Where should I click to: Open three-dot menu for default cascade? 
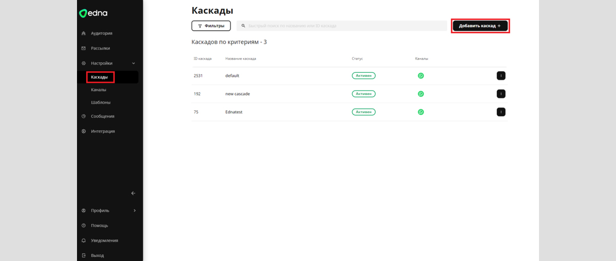501,76
